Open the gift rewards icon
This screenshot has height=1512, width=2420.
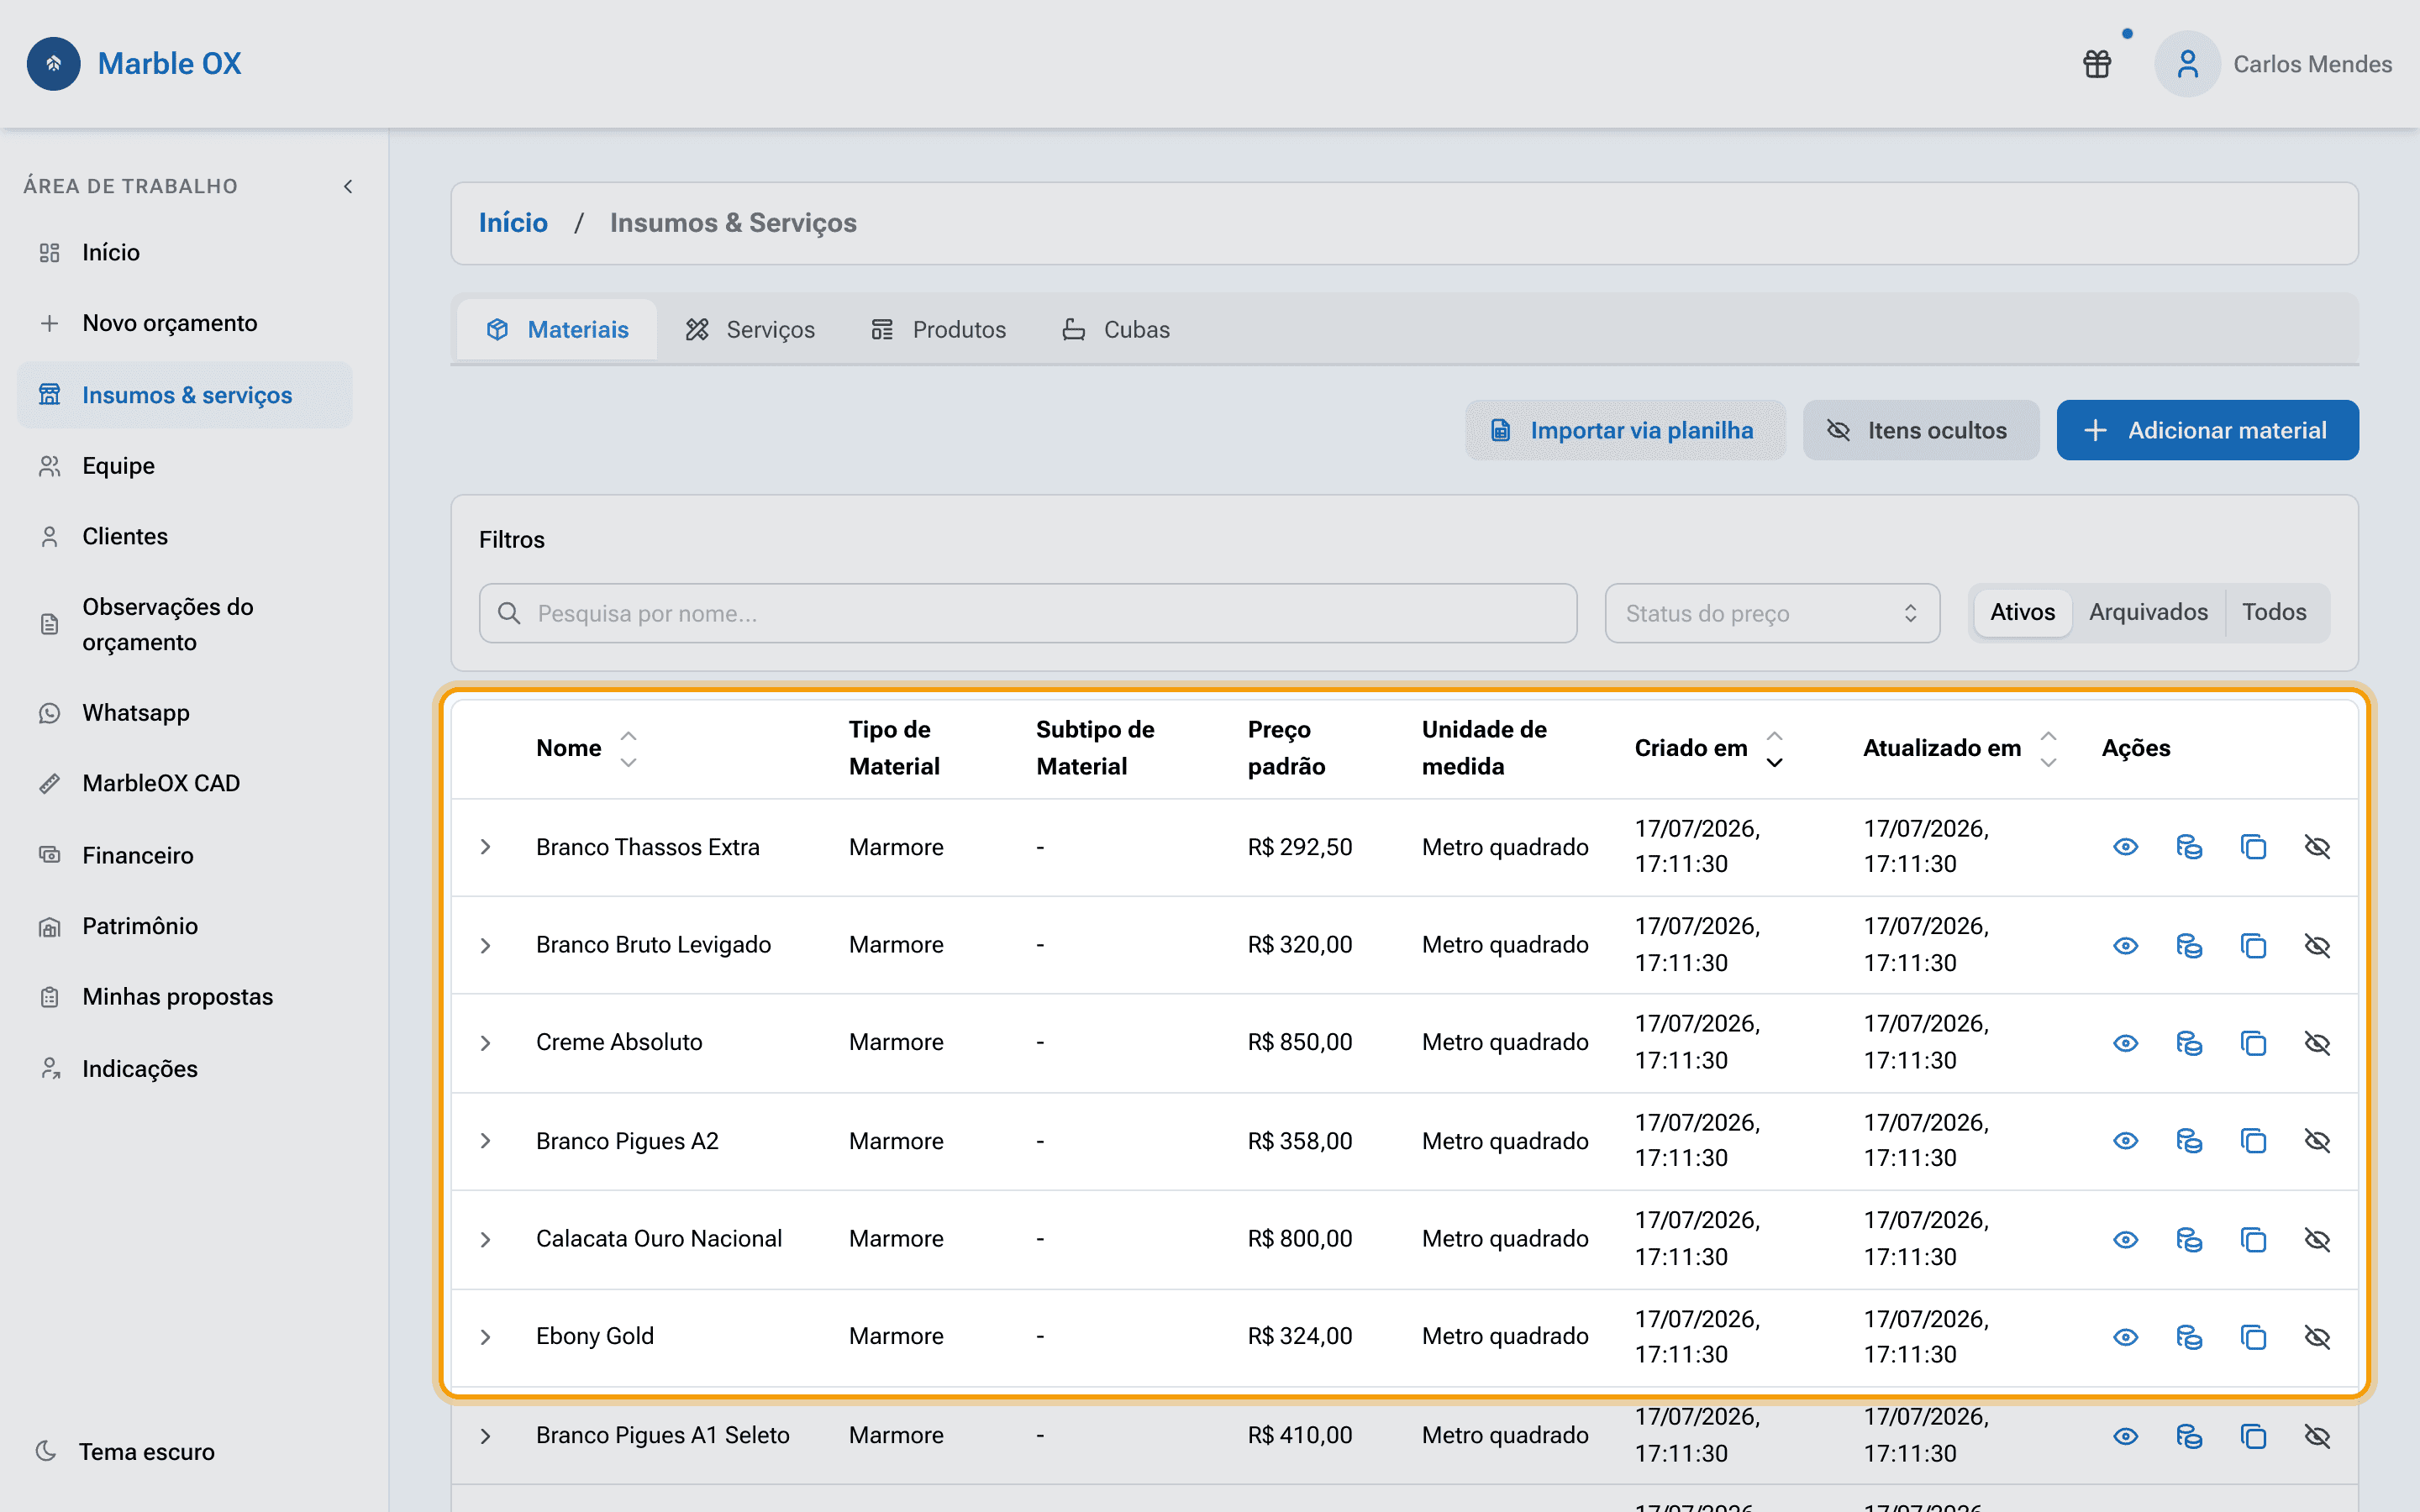click(x=2097, y=64)
